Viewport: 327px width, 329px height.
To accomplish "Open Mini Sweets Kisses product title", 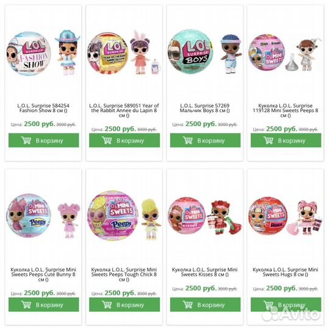I will (205, 272).
